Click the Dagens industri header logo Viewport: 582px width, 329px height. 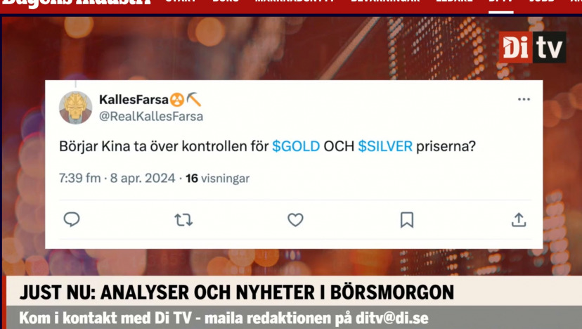tap(77, 3)
